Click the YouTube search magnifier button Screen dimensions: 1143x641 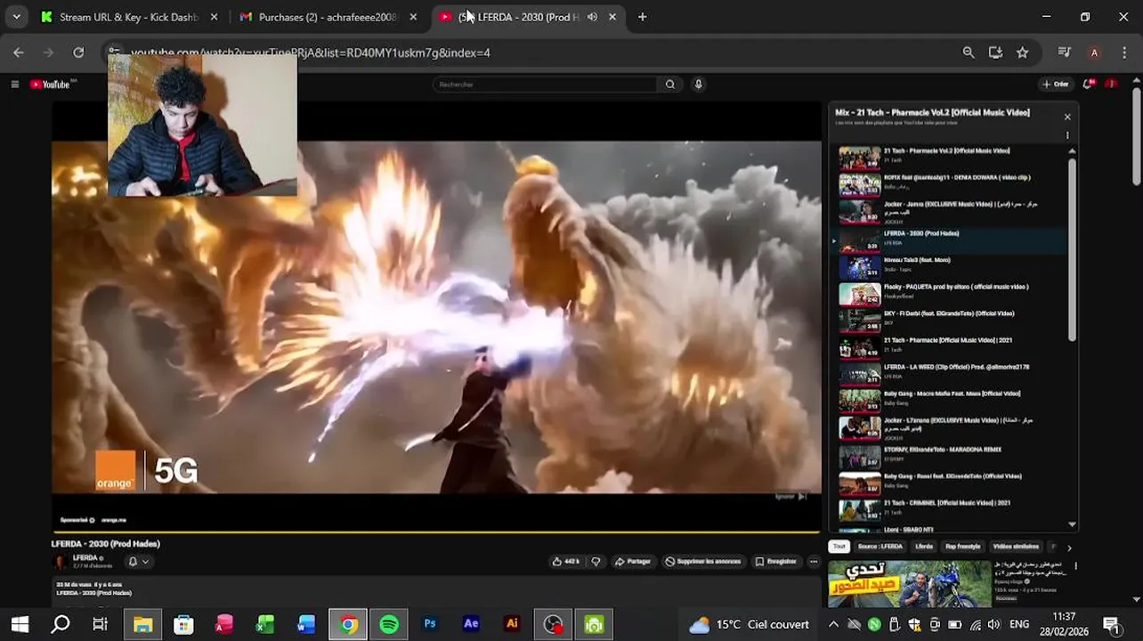670,85
